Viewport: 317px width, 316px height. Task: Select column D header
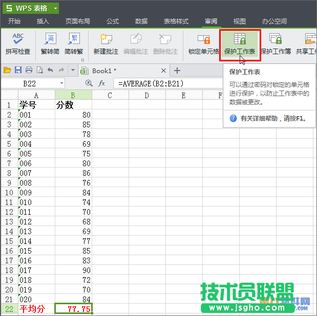[147, 95]
